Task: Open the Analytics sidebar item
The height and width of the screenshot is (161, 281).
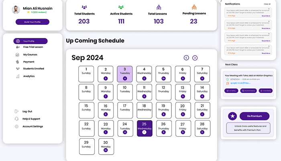Action: click(x=25, y=76)
